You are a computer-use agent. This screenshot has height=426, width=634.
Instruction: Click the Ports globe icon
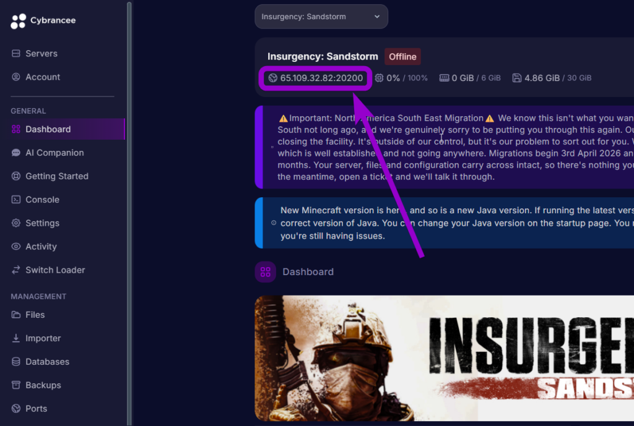[x=15, y=408]
